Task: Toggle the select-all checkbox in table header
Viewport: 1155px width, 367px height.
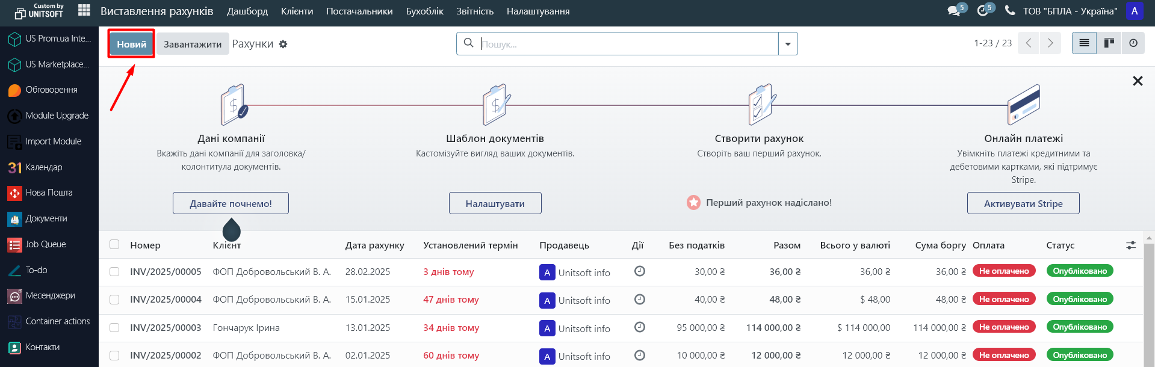Action: tap(114, 245)
